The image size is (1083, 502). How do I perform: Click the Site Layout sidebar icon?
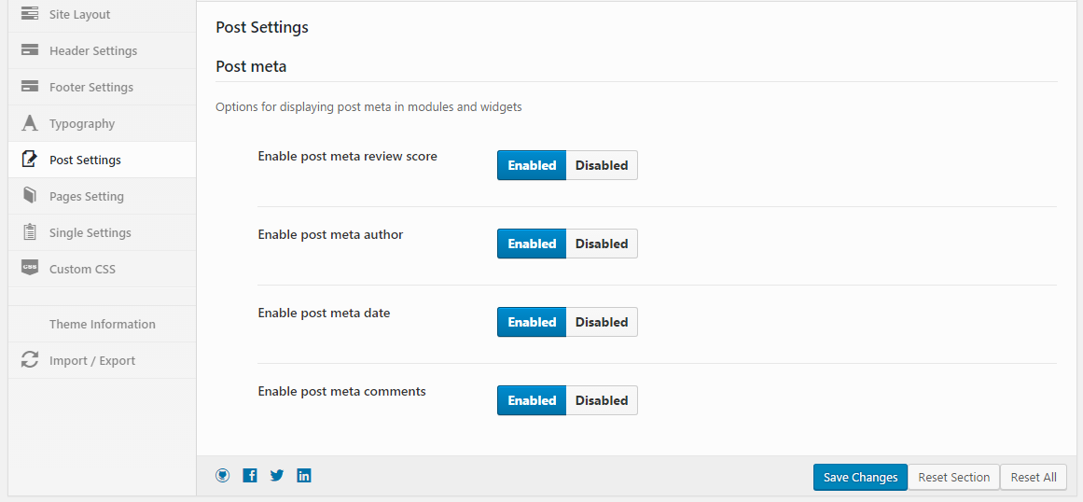(x=30, y=14)
